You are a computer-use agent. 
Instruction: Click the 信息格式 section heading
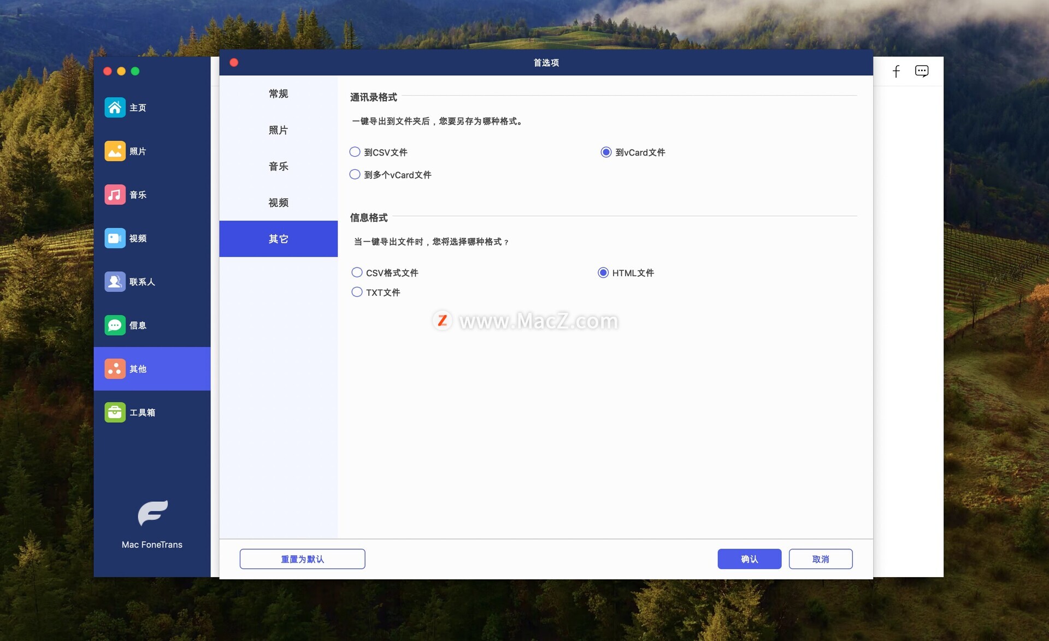coord(369,217)
